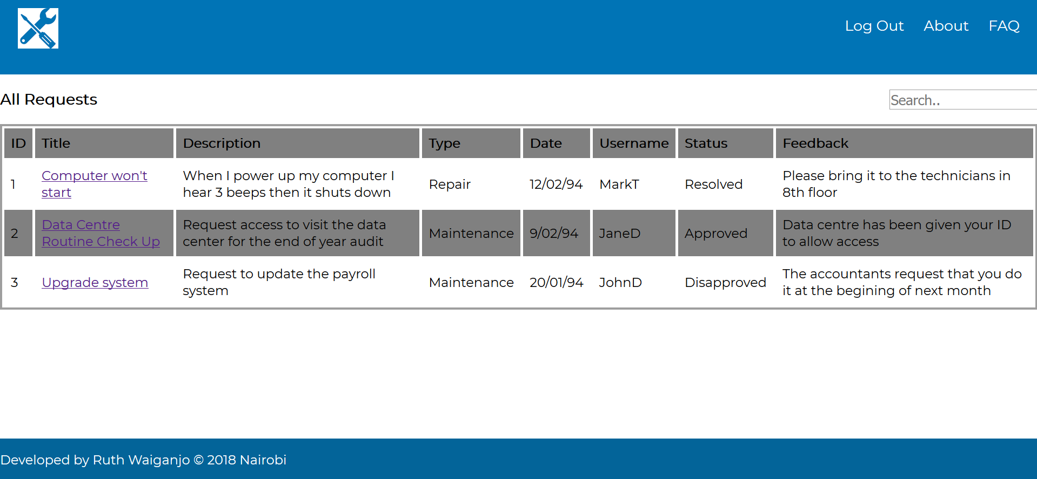Open the 'Computer won't start' request

coord(95,184)
